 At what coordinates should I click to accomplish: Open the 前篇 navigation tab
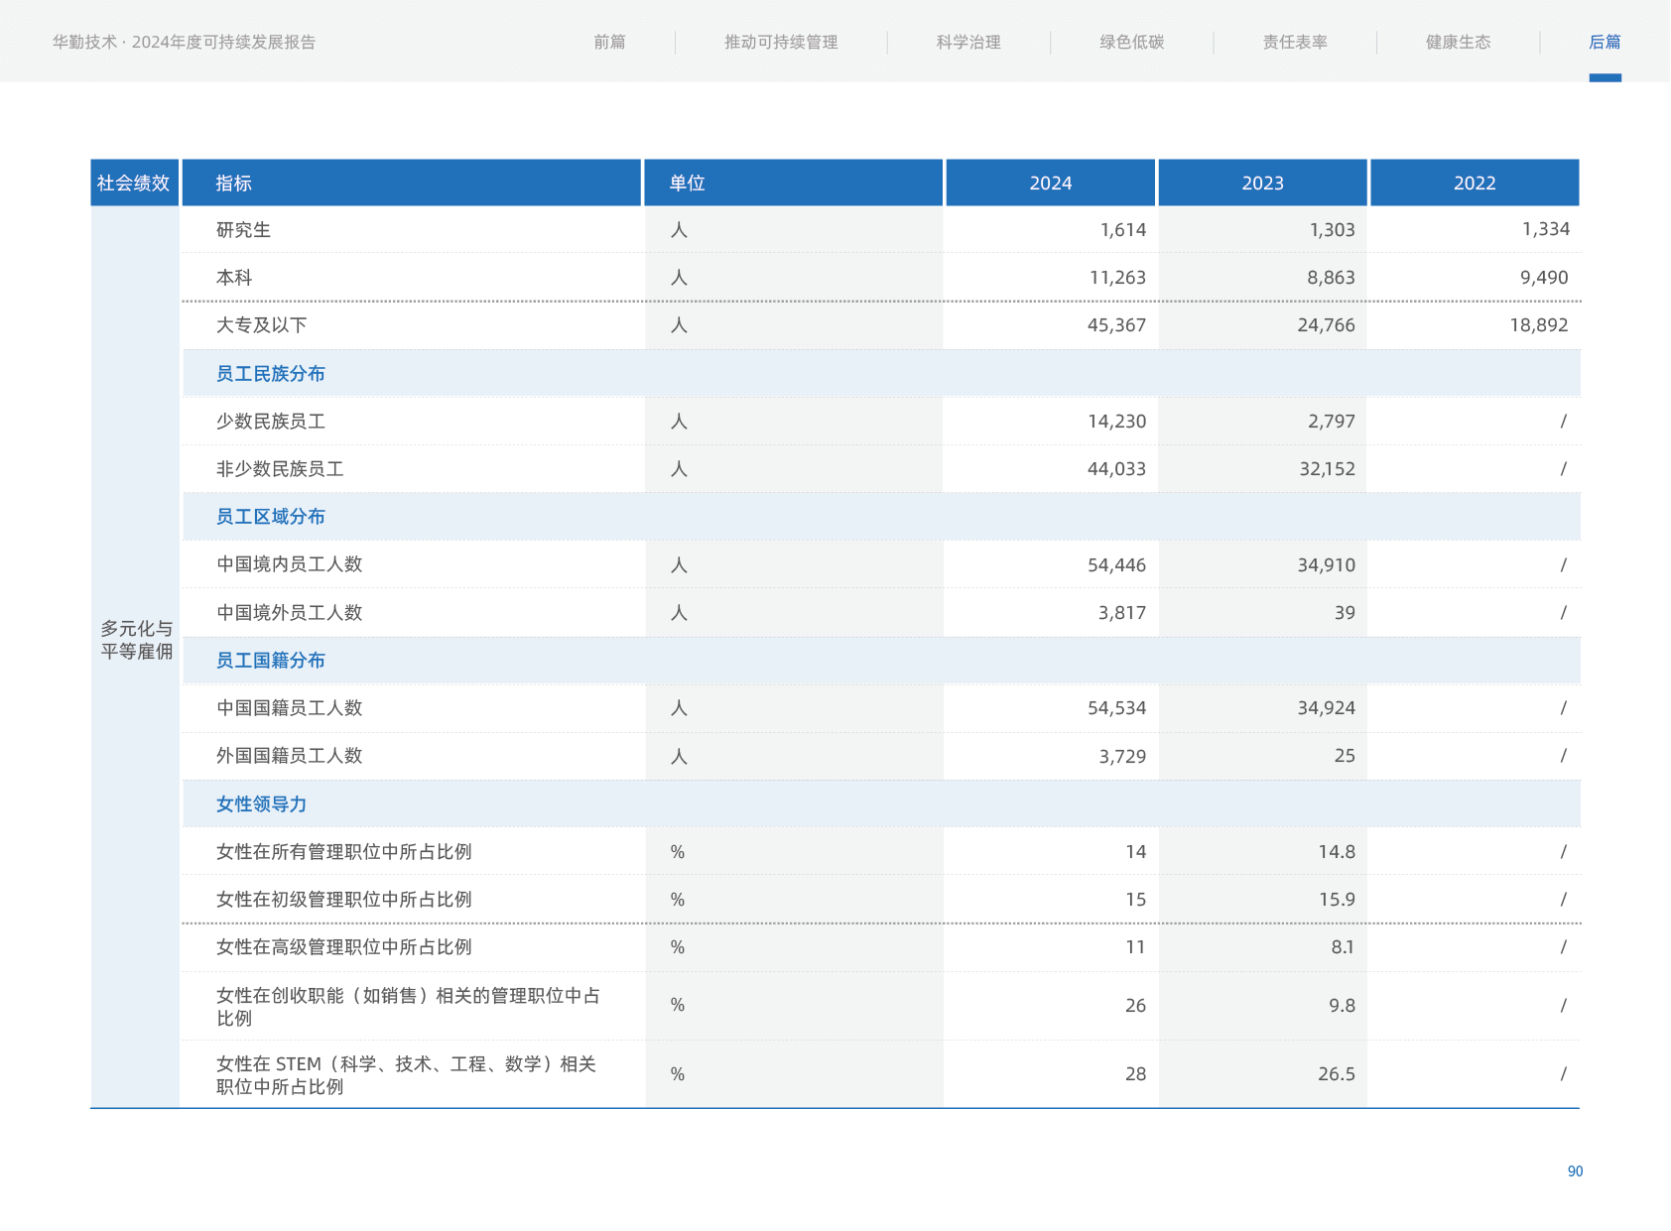pyautogui.click(x=609, y=42)
